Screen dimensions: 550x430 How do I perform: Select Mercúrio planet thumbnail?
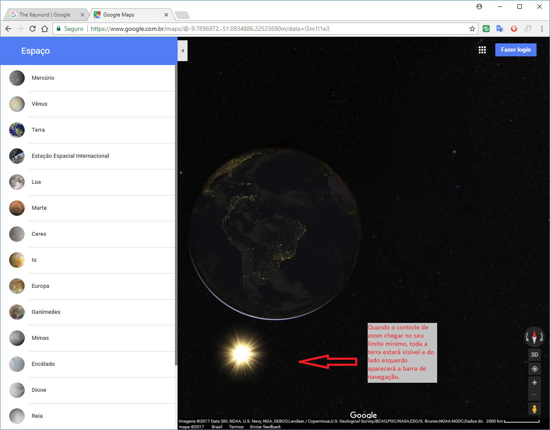point(17,78)
